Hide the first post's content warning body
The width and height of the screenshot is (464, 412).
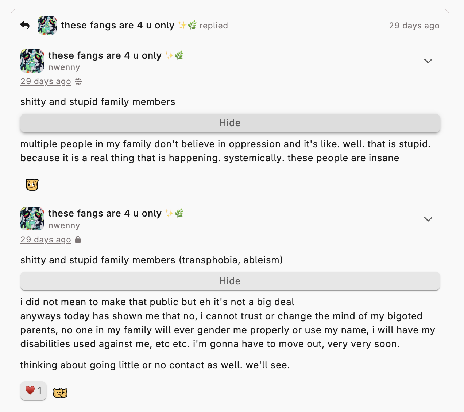230,123
